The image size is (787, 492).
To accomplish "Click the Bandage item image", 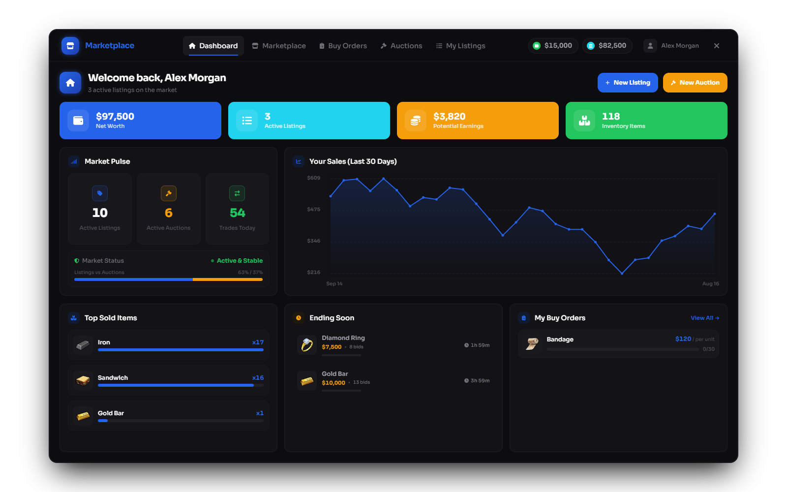I will [x=532, y=344].
